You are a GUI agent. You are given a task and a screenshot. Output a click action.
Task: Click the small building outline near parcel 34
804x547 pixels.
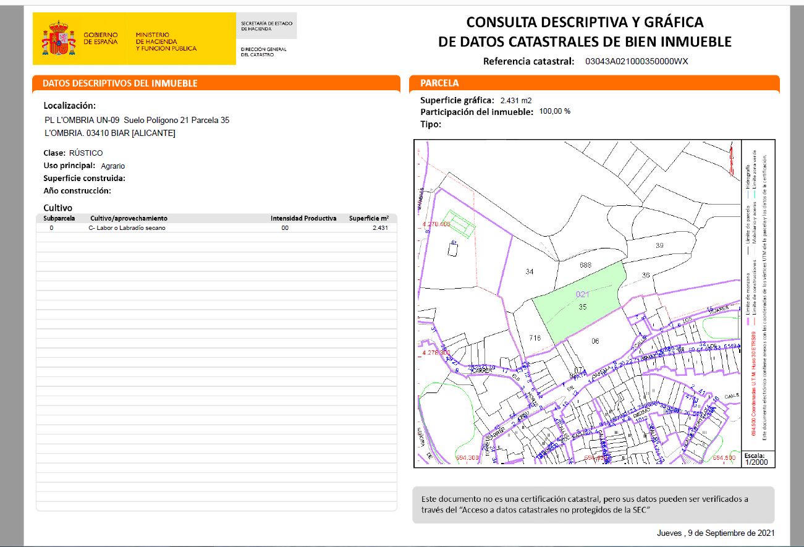tap(454, 248)
